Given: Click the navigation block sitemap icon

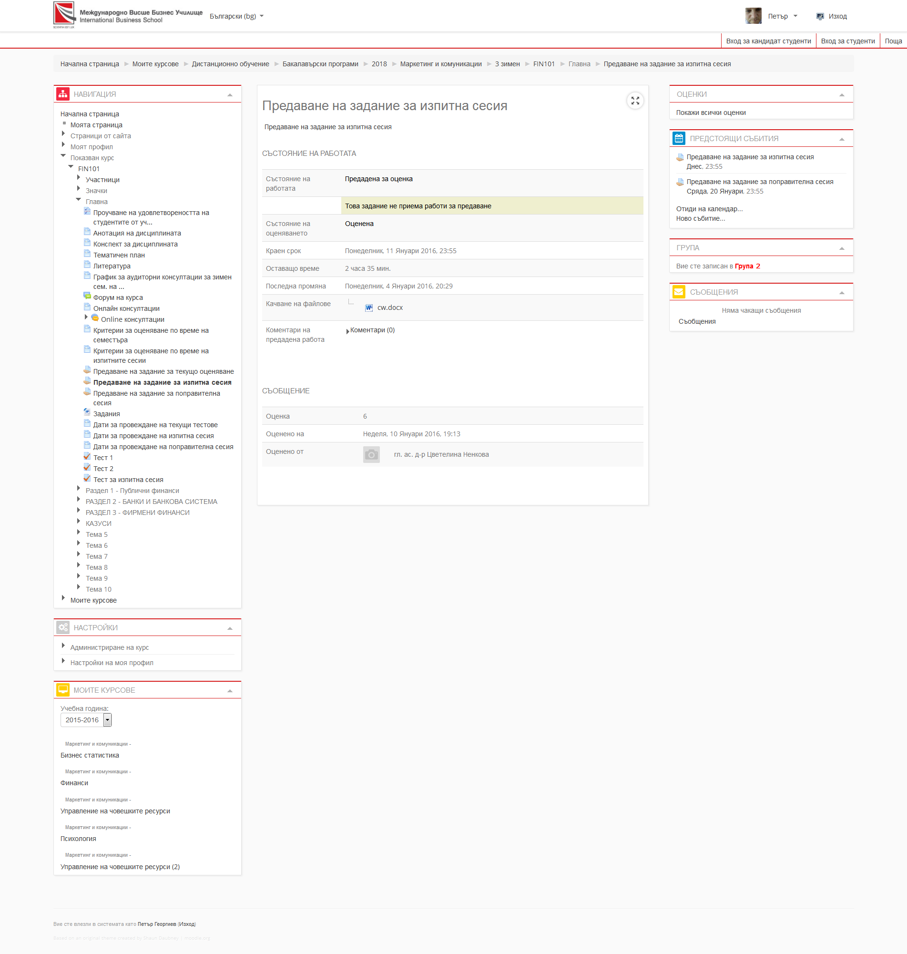Looking at the screenshot, I should tap(63, 94).
